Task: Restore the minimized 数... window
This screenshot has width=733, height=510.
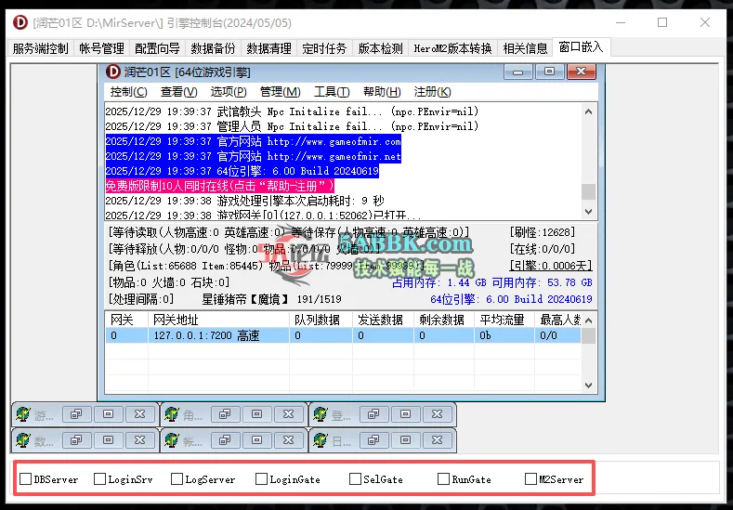Action: click(76, 440)
